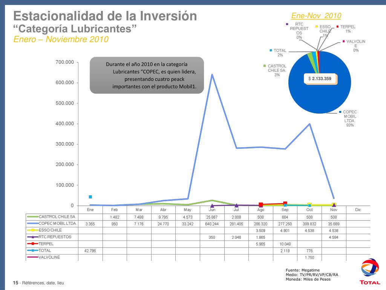Click the Fuente: Megatime footnote
This screenshot has height=290, width=386.
303,270
